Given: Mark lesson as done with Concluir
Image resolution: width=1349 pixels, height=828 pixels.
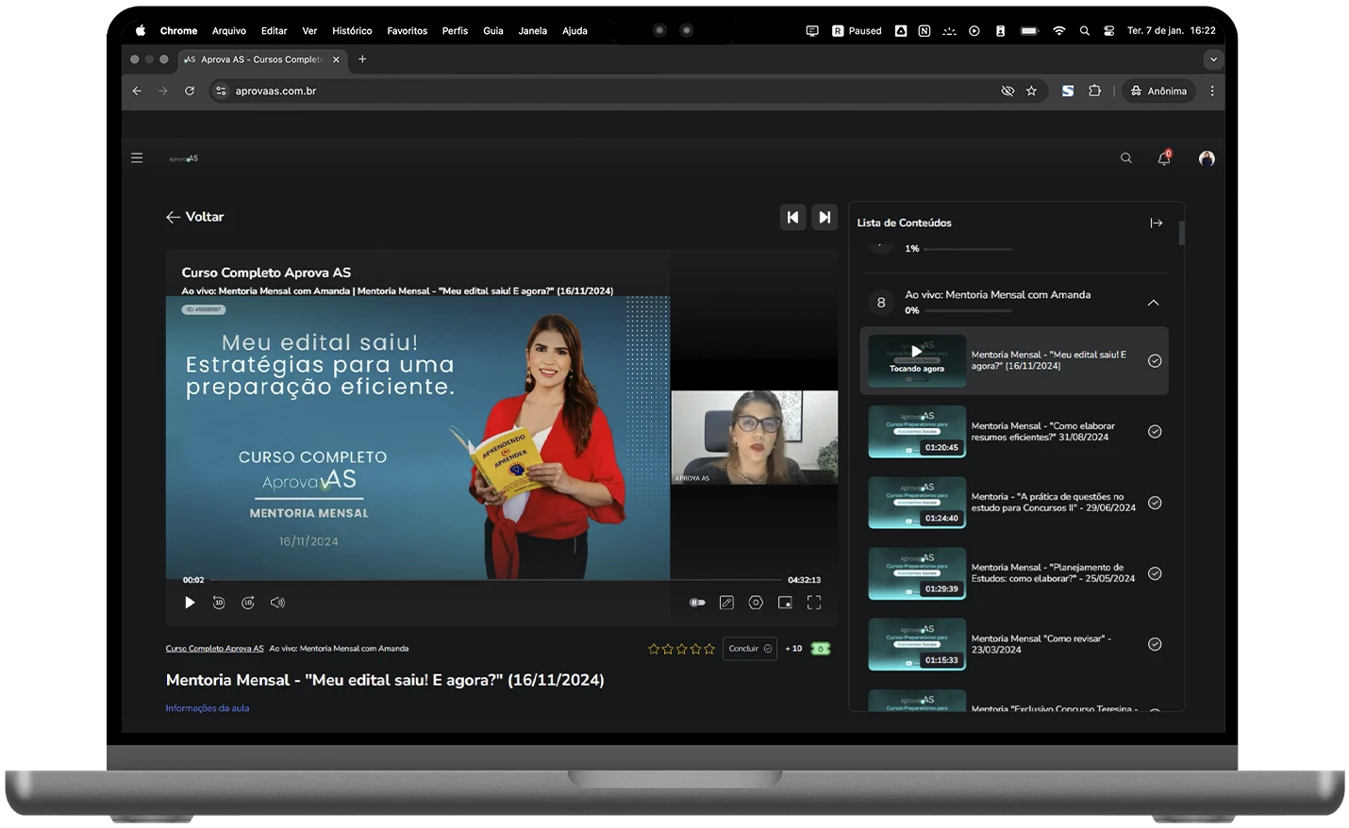Looking at the screenshot, I should tap(750, 649).
